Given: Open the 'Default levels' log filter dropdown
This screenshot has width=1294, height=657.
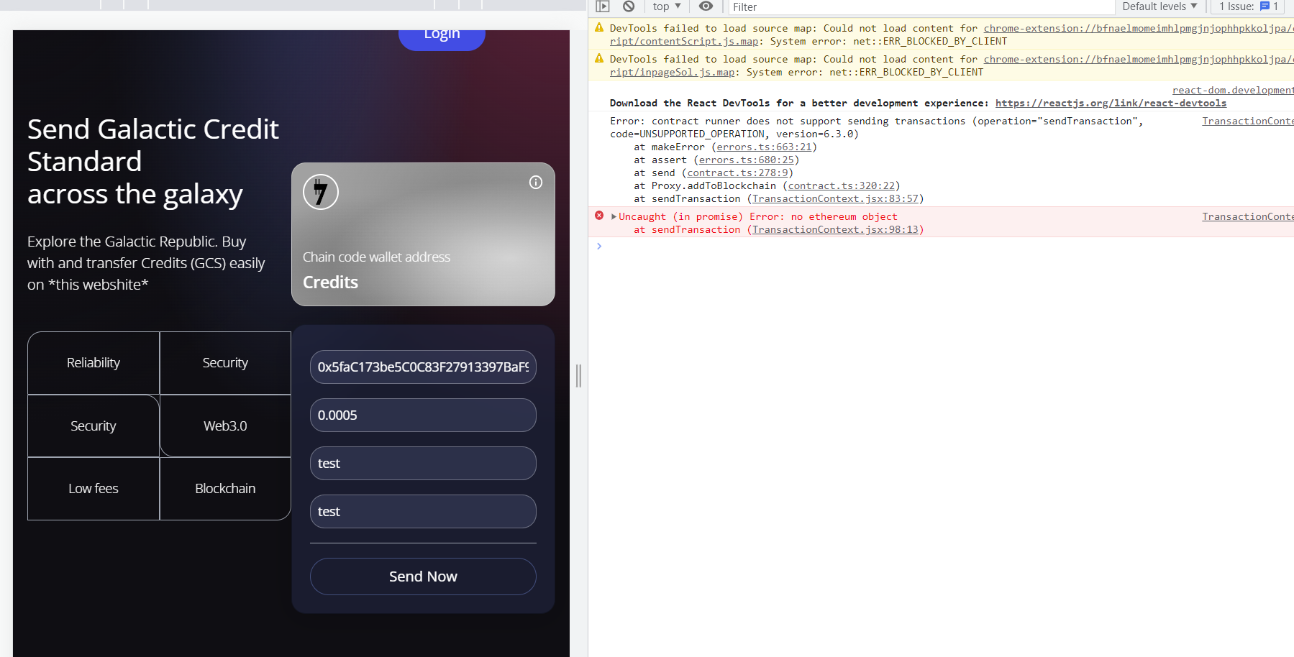Looking at the screenshot, I should click(x=1158, y=6).
